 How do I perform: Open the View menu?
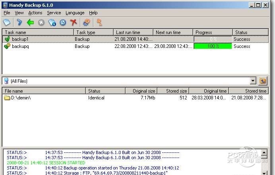pos(19,13)
